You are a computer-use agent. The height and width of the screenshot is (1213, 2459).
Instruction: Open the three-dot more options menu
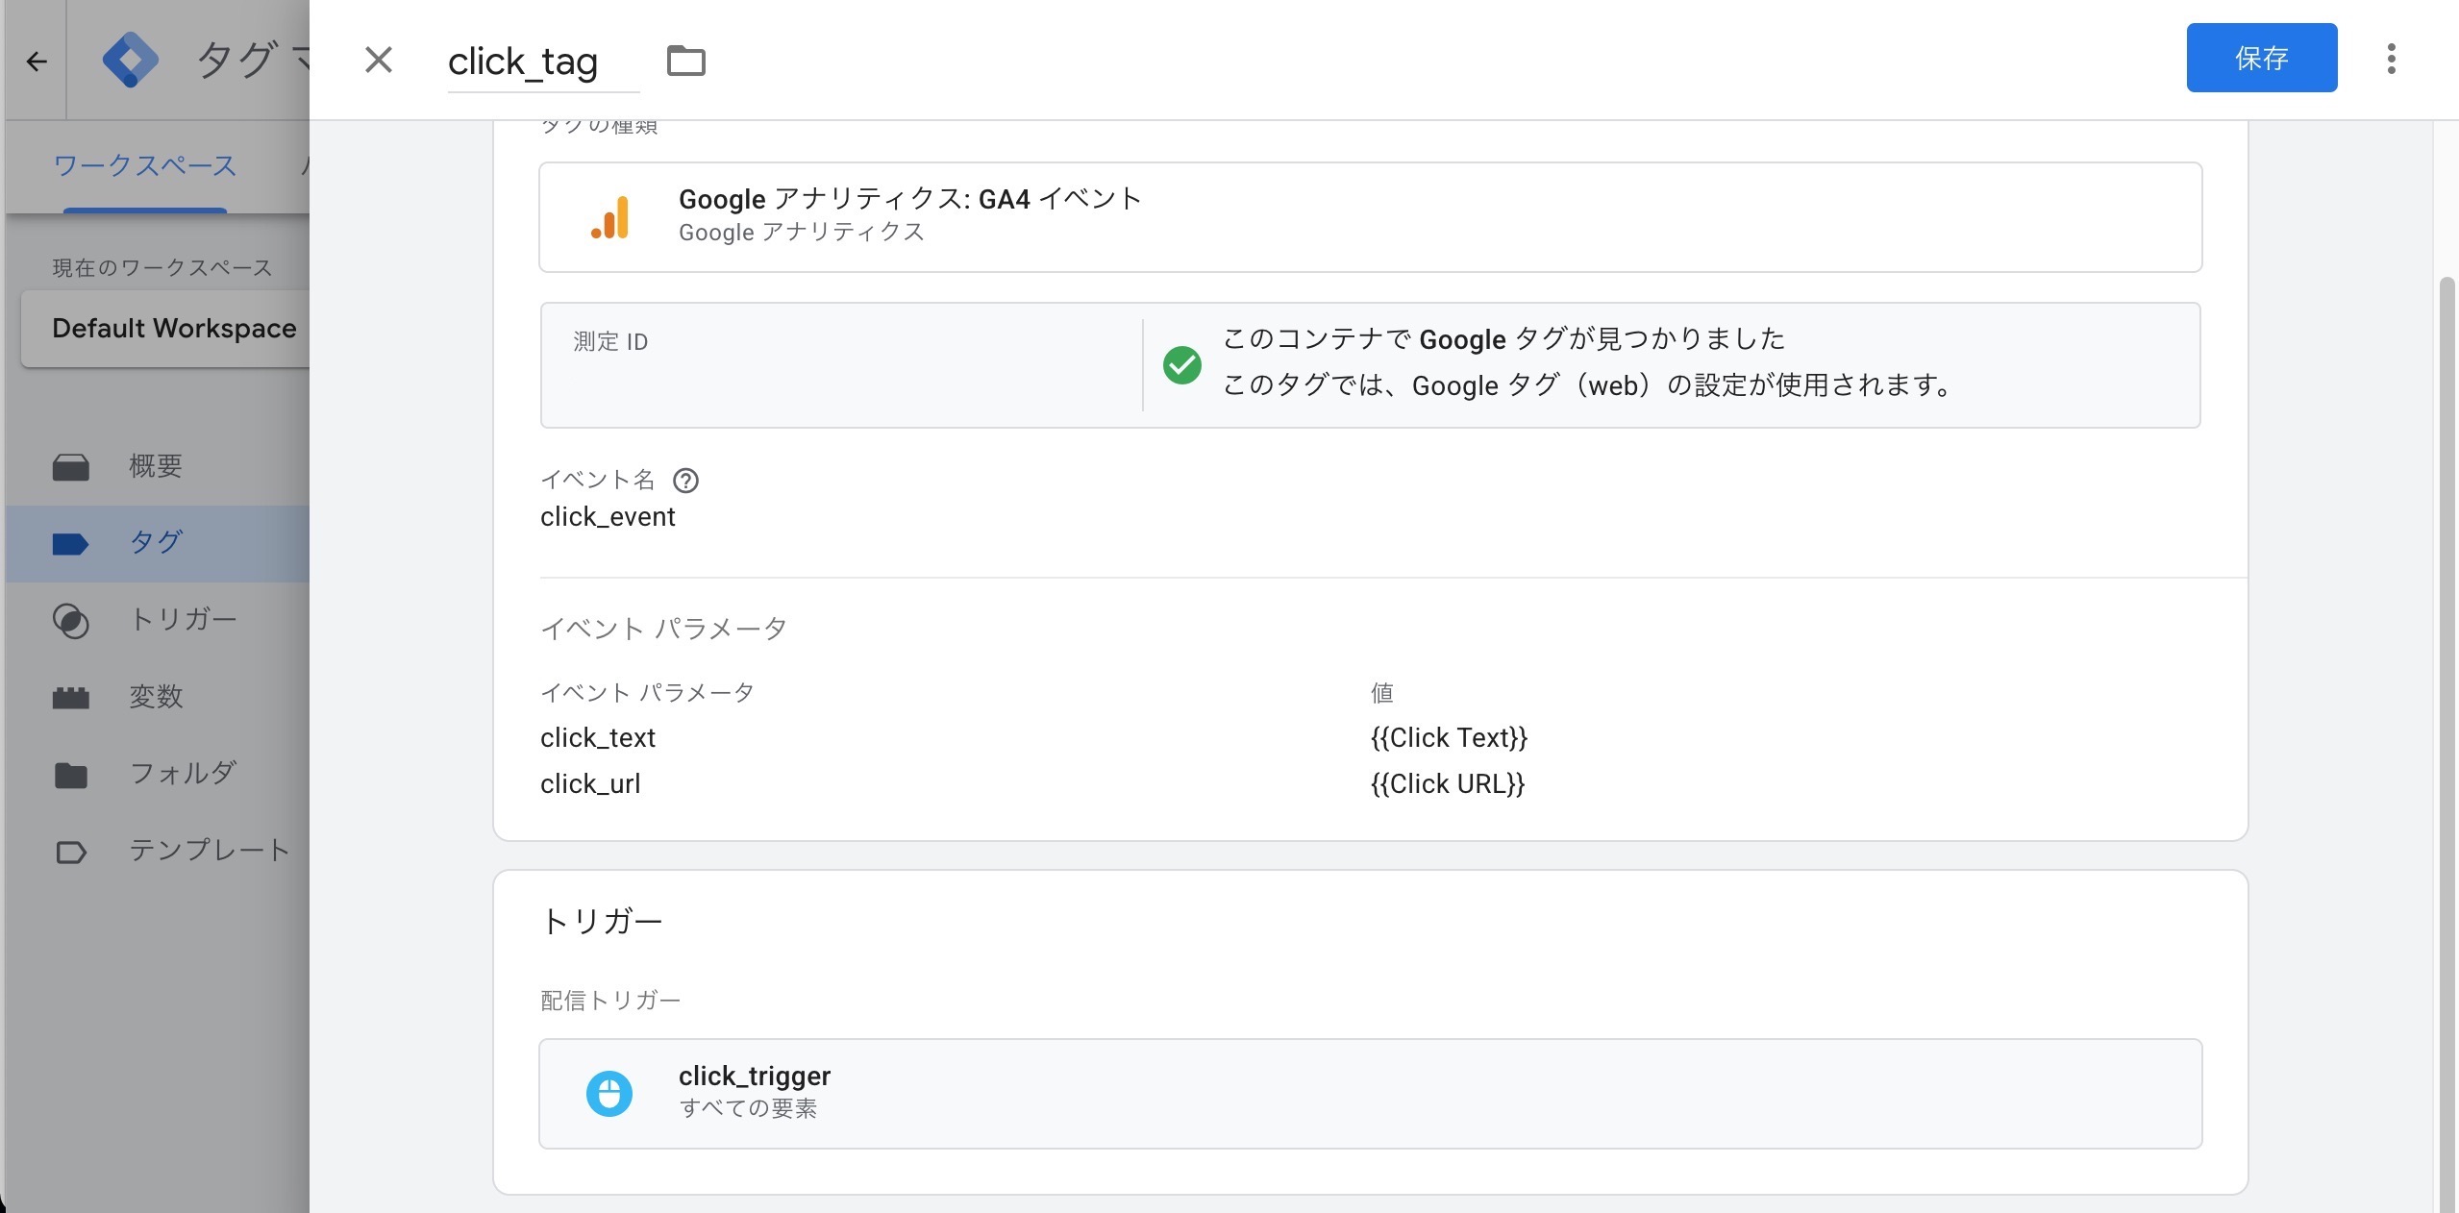[x=2391, y=59]
